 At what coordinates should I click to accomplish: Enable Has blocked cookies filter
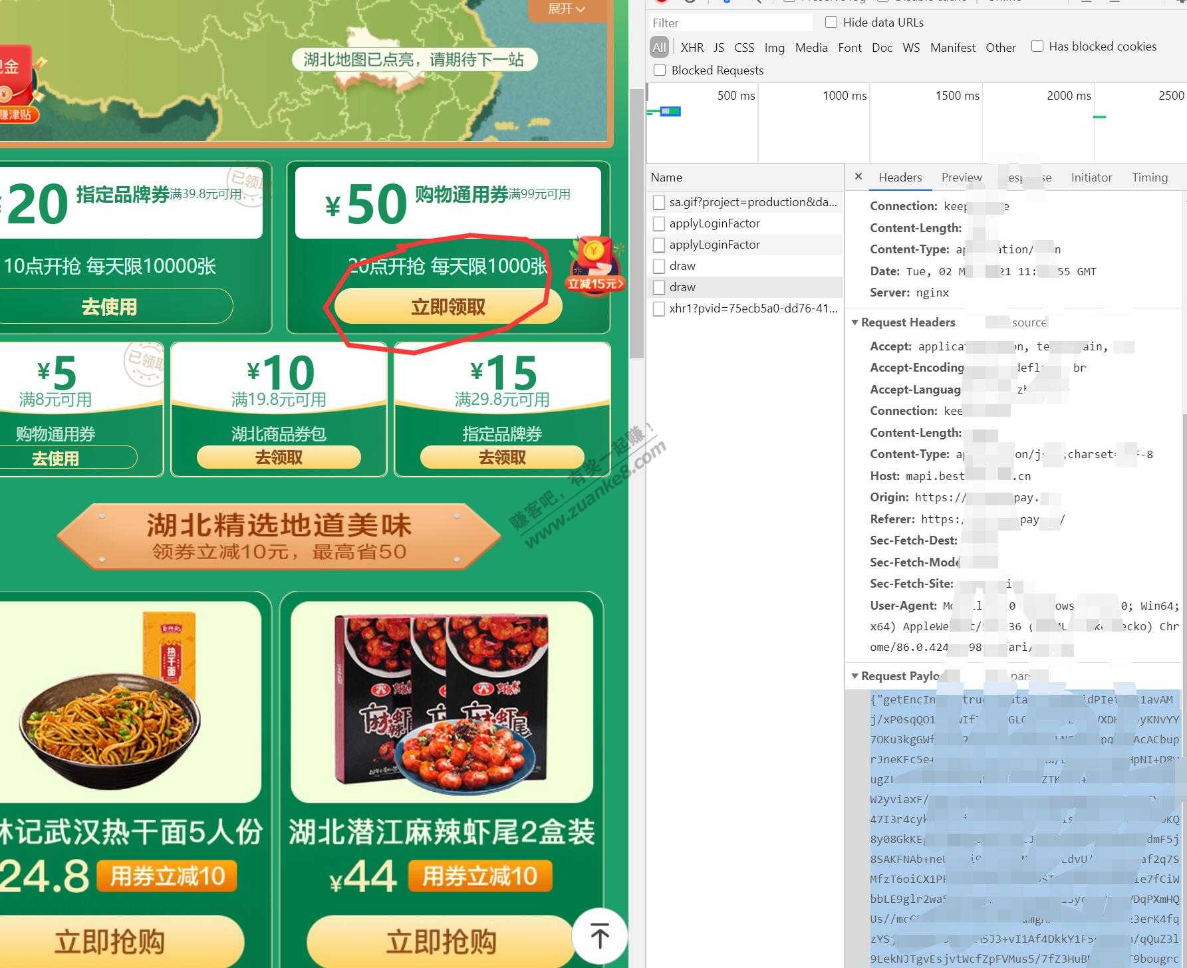click(1037, 46)
